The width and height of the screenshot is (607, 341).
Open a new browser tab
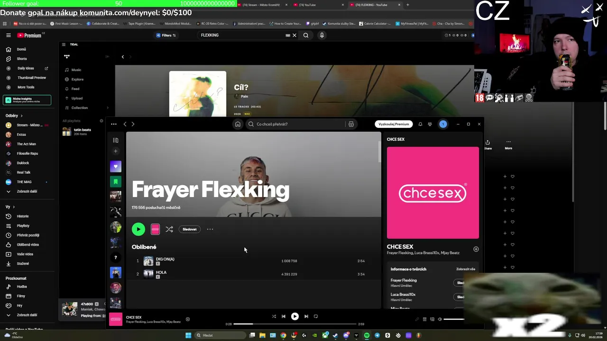(x=407, y=5)
